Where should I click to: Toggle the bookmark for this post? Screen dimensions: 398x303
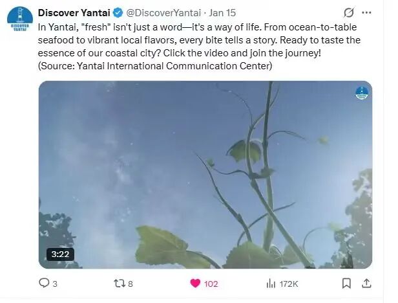346,284
